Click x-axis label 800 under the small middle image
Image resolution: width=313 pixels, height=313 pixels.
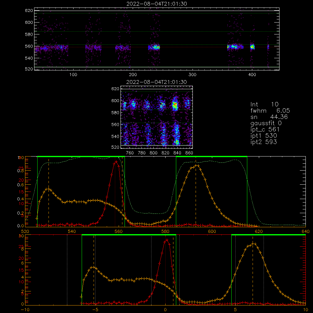pyautogui.click(x=153, y=153)
